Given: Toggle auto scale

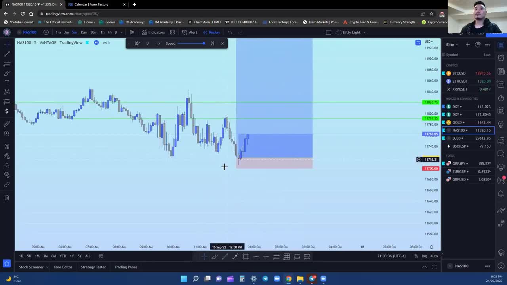Looking at the screenshot, I should [x=434, y=256].
